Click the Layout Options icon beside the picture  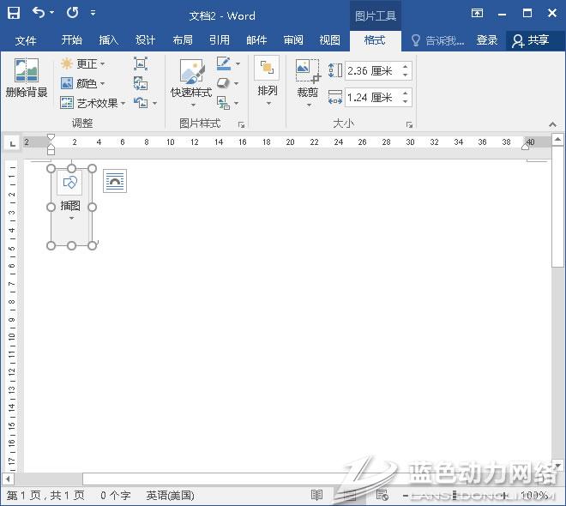115,181
